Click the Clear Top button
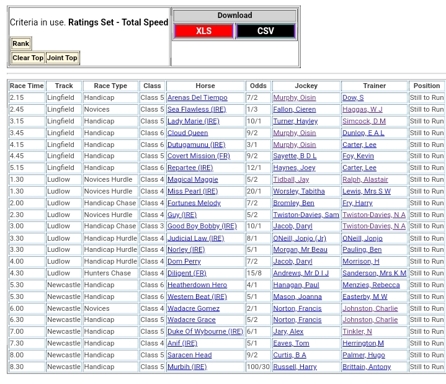 (28, 58)
